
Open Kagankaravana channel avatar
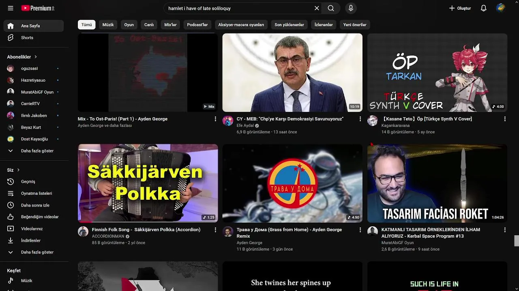point(373,121)
